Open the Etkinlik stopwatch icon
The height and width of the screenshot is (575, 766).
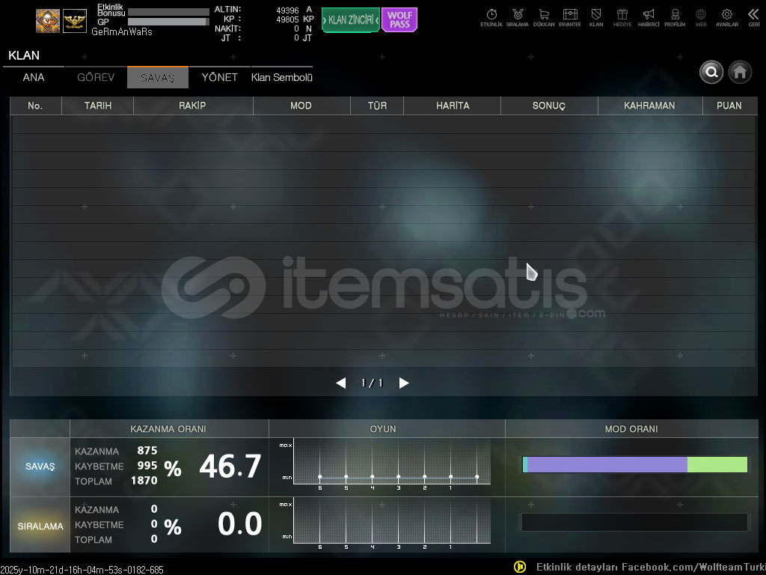tap(491, 16)
